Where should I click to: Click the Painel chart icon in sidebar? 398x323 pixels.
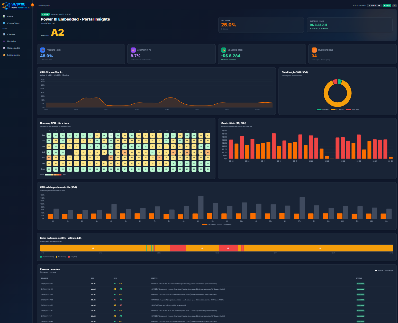pyautogui.click(x=4, y=16)
